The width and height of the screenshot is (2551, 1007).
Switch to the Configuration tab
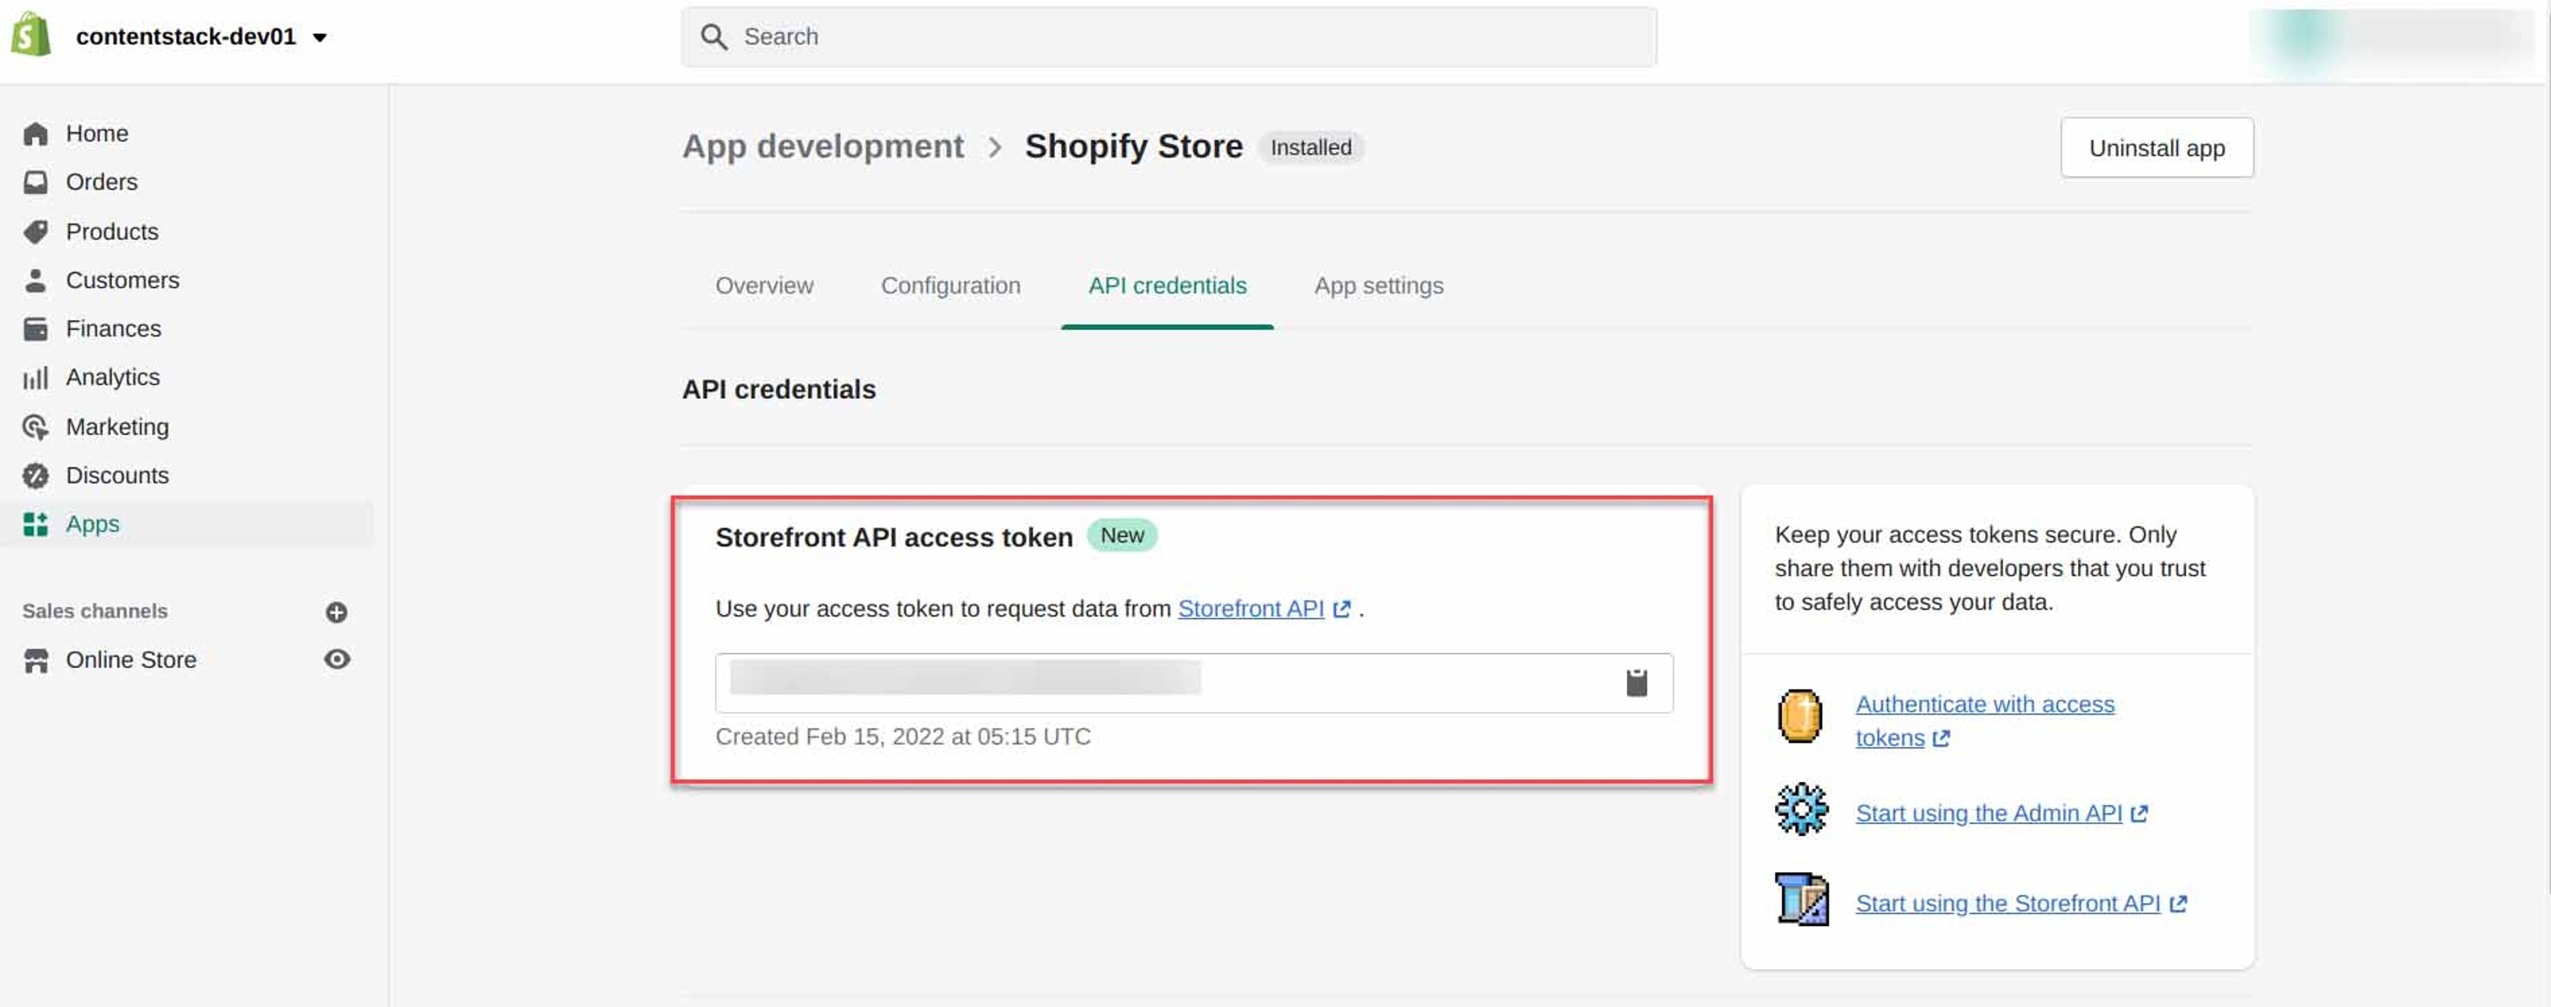[950, 285]
